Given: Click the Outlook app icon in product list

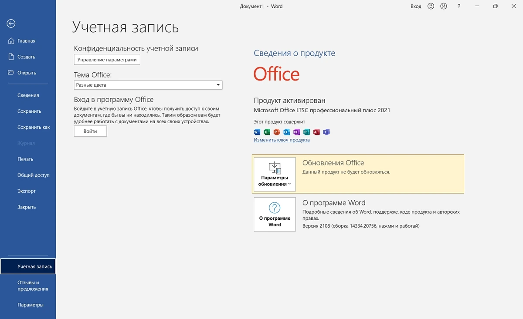Looking at the screenshot, I should (x=286, y=132).
